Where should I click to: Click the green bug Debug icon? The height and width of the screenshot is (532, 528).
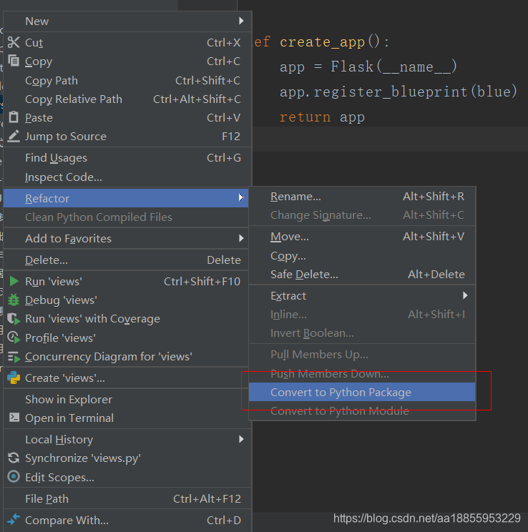tap(14, 300)
